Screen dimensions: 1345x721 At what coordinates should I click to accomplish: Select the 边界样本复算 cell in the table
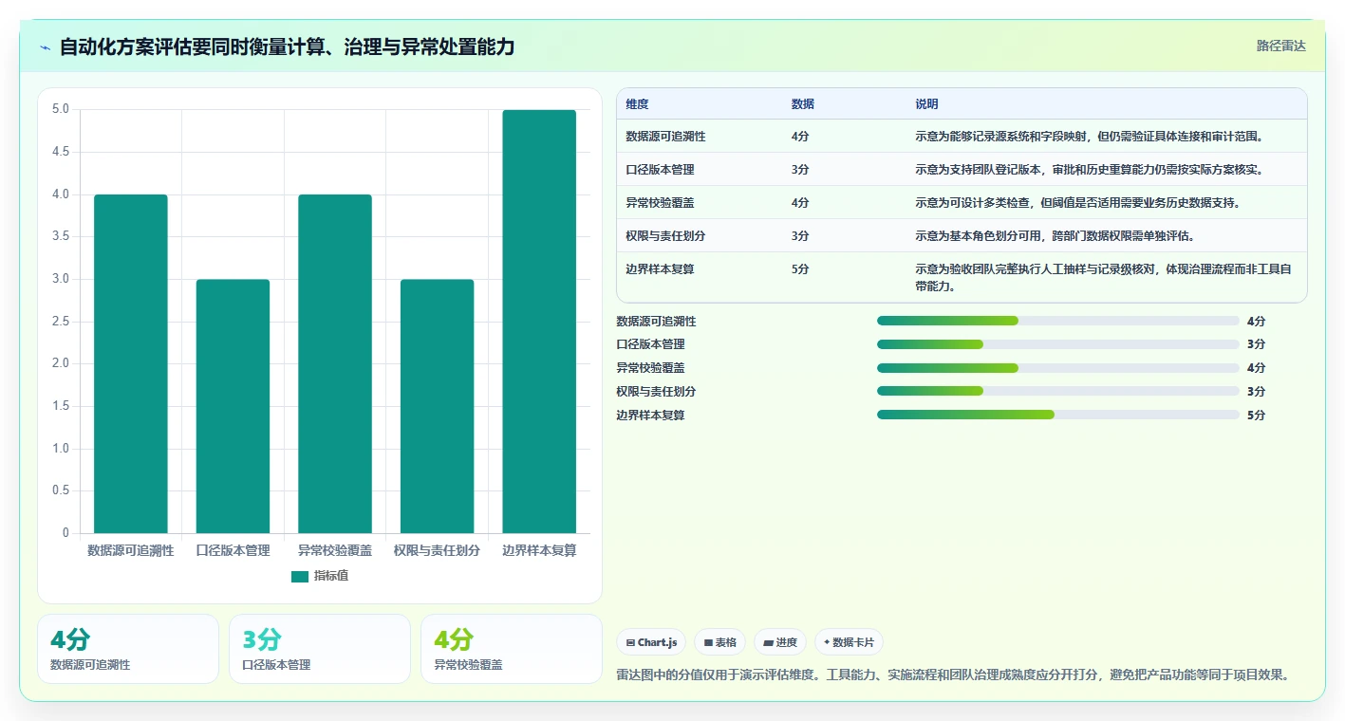pyautogui.click(x=660, y=269)
